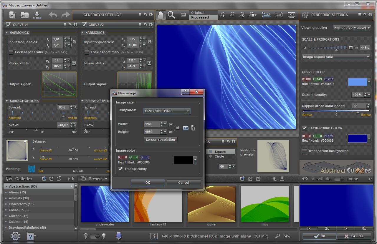Click the image info icon in status bar

(x=154, y=236)
